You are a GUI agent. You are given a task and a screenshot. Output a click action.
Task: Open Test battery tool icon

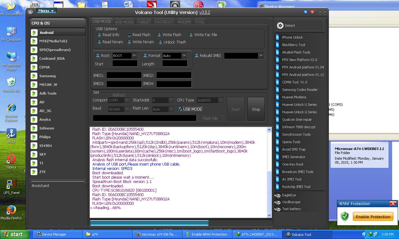(277, 209)
